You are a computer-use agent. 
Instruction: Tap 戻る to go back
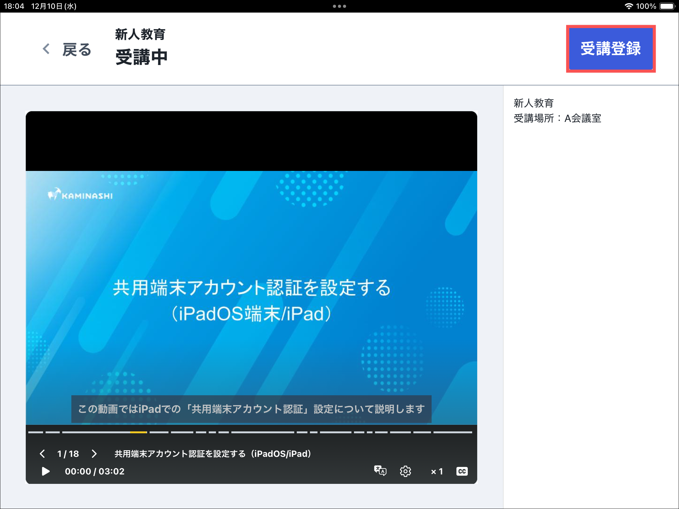click(x=77, y=50)
